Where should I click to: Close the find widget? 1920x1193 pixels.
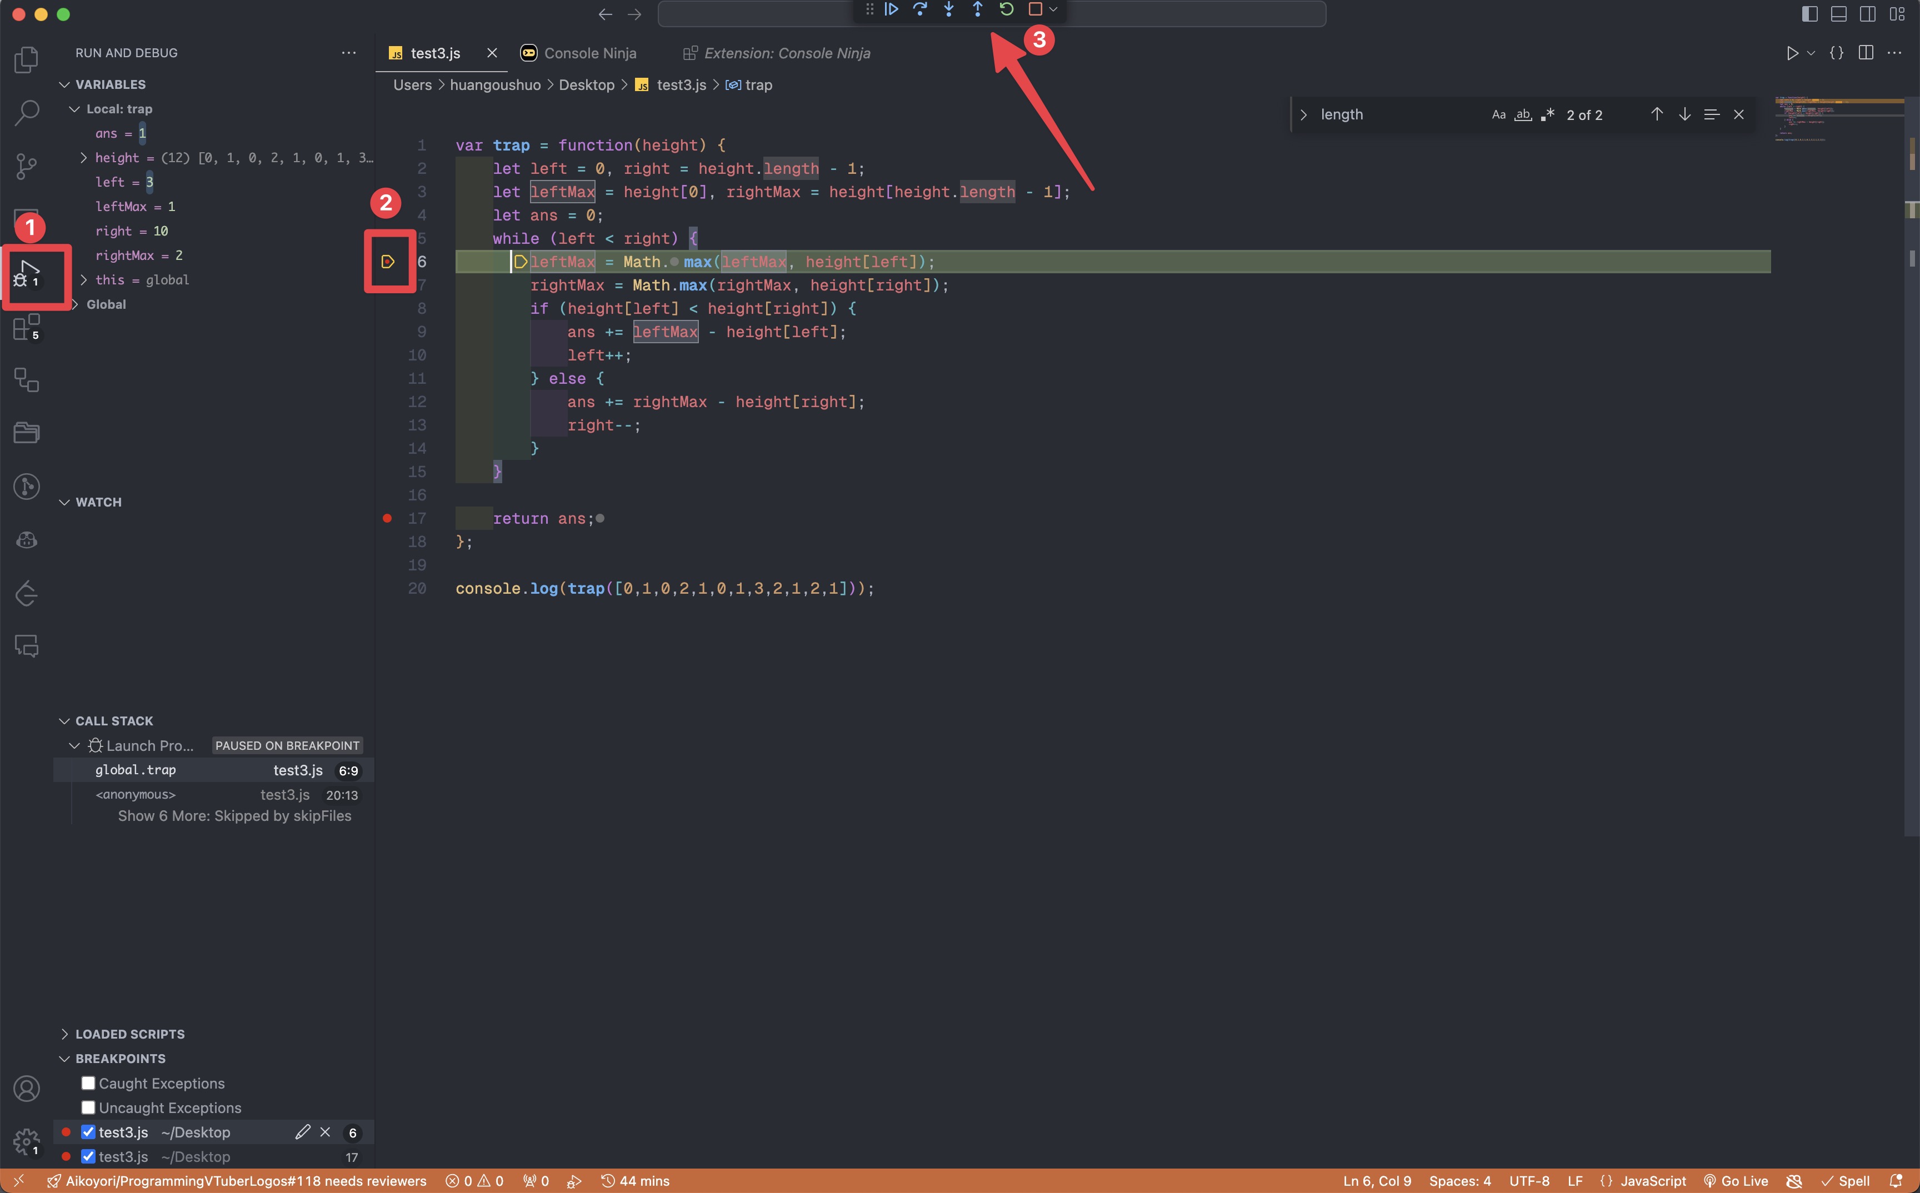click(1738, 114)
